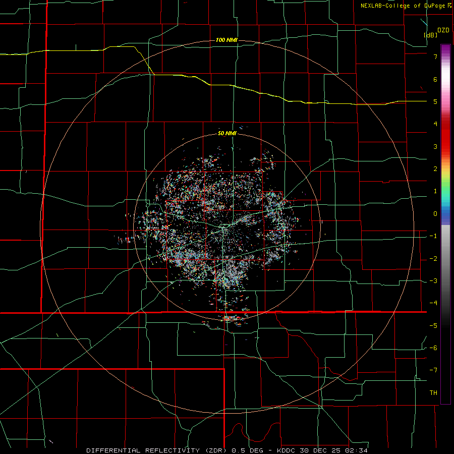454x454 pixels.
Task: Click the [dB] units label
Action: pos(431,35)
